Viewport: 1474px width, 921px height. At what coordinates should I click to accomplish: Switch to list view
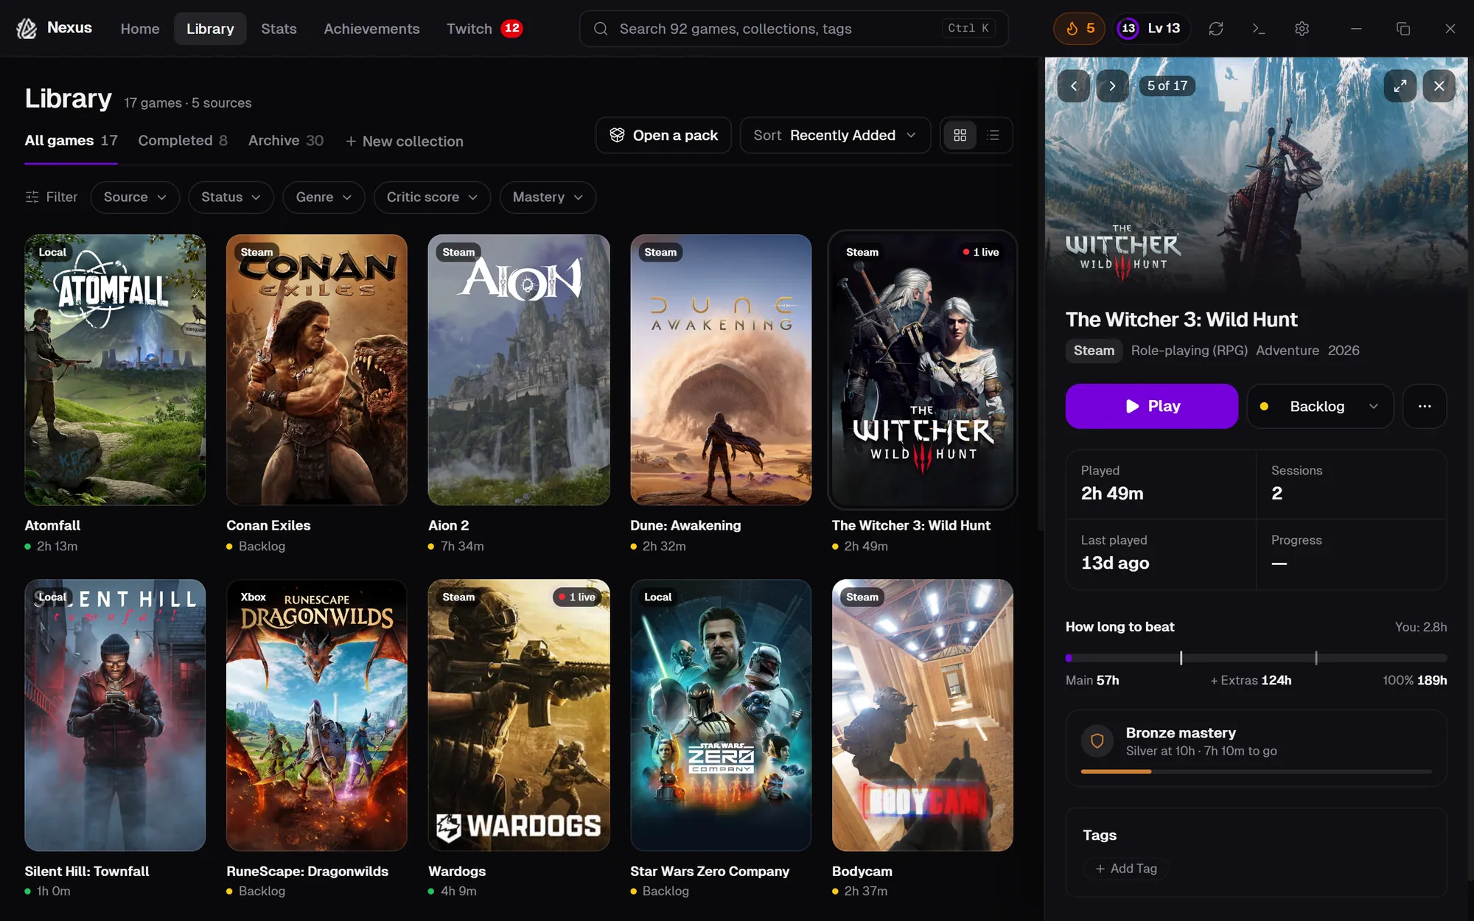click(993, 136)
